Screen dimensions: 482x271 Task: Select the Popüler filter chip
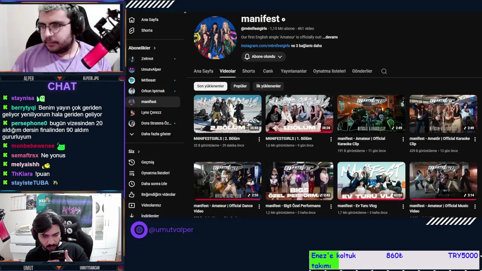(x=240, y=86)
